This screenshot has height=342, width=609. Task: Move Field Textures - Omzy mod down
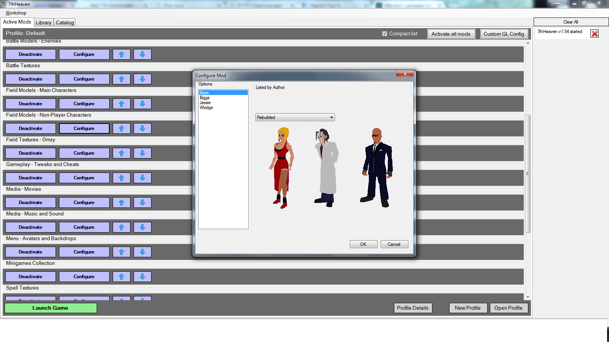(142, 153)
